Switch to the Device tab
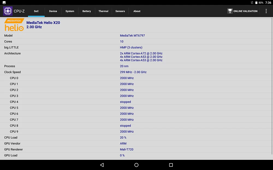The height and width of the screenshot is (170, 273). pos(53,11)
